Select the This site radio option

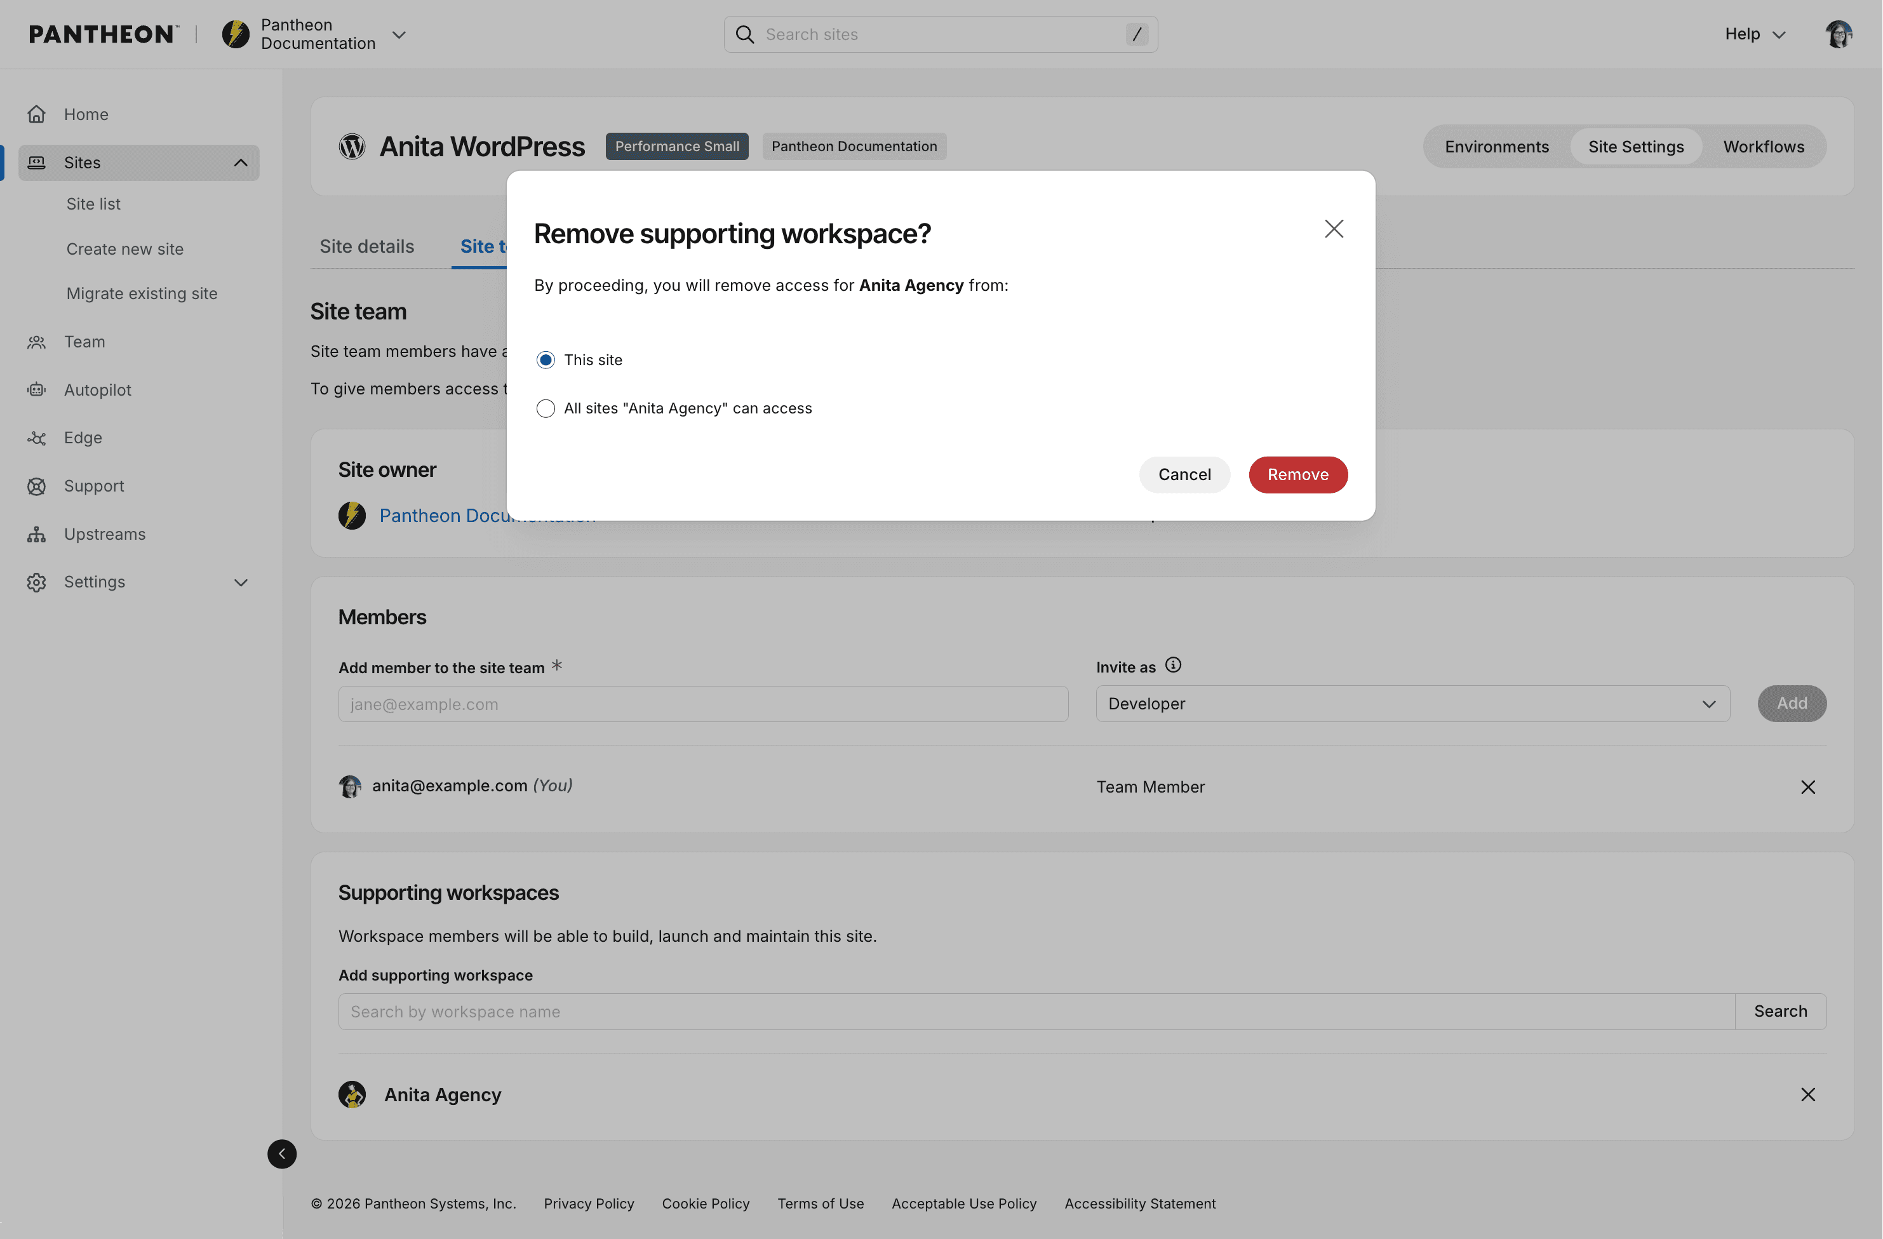545,360
